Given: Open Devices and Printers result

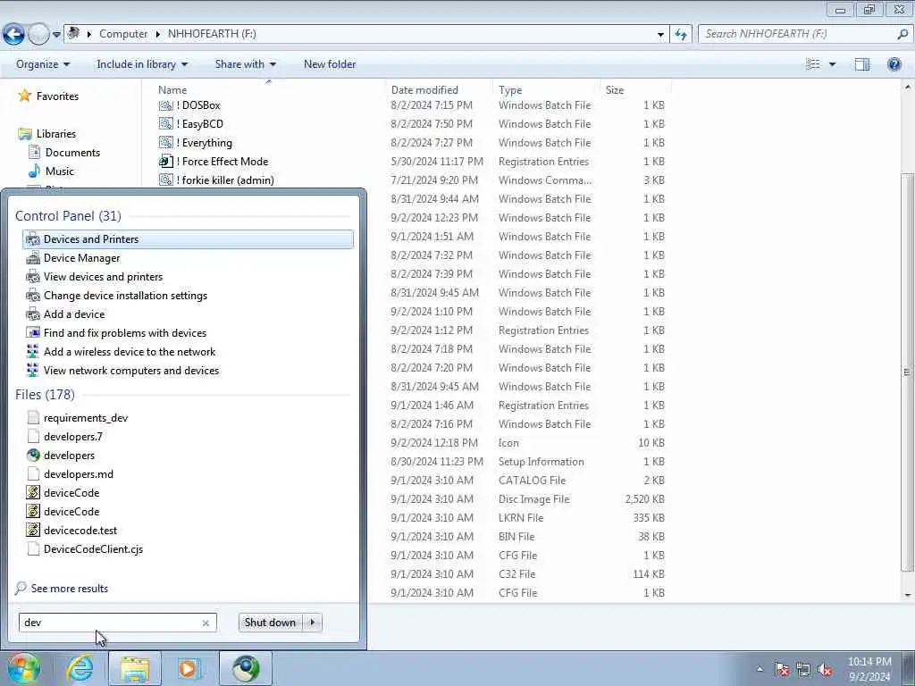Looking at the screenshot, I should click(188, 239).
